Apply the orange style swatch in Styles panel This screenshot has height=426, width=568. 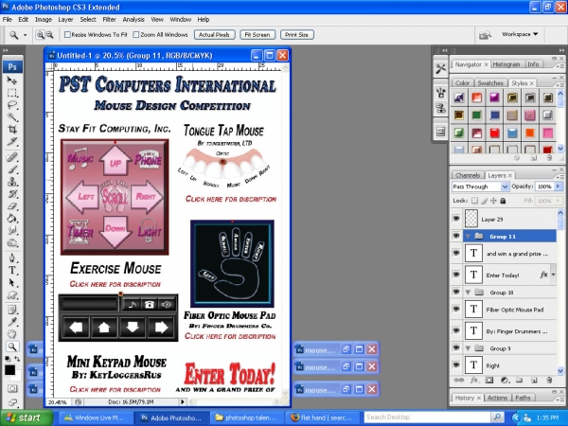point(530,133)
